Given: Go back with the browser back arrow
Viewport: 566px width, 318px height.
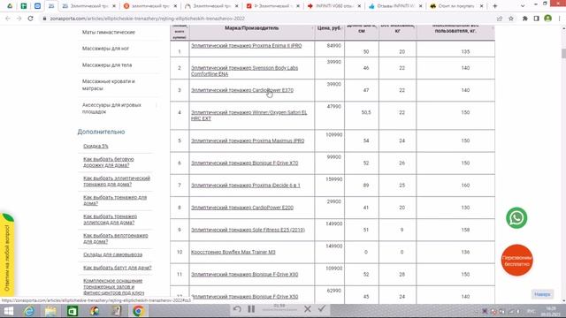Looking at the screenshot, I should click(8, 18).
